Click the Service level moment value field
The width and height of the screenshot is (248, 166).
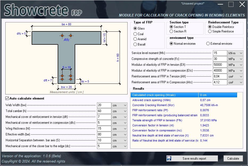(x=220, y=53)
